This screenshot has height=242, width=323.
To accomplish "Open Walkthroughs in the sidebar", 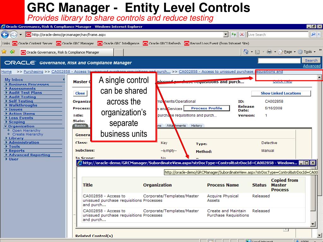I will [23, 105].
